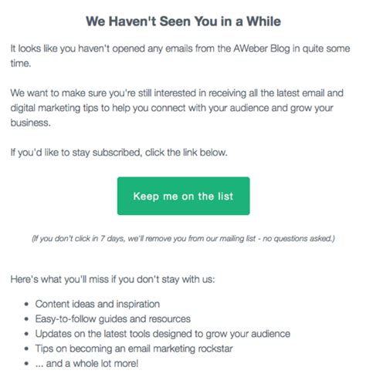This screenshot has height=387, width=366.
Task: Select the Tips on becoming email marketing rockstar item
Action: coord(134,348)
